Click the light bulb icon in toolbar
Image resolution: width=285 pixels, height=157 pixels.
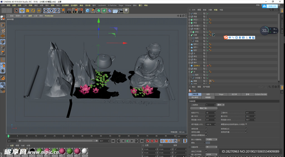pos(126,11)
